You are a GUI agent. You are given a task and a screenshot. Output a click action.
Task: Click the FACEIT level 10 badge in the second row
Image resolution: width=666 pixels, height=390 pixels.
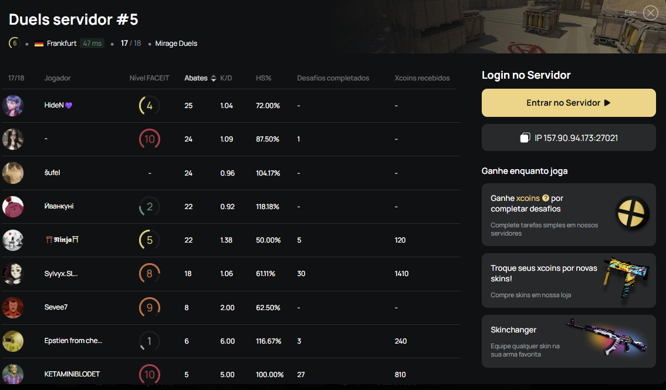[150, 139]
